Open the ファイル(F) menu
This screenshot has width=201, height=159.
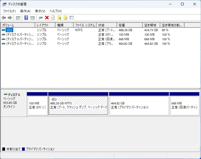9,11
